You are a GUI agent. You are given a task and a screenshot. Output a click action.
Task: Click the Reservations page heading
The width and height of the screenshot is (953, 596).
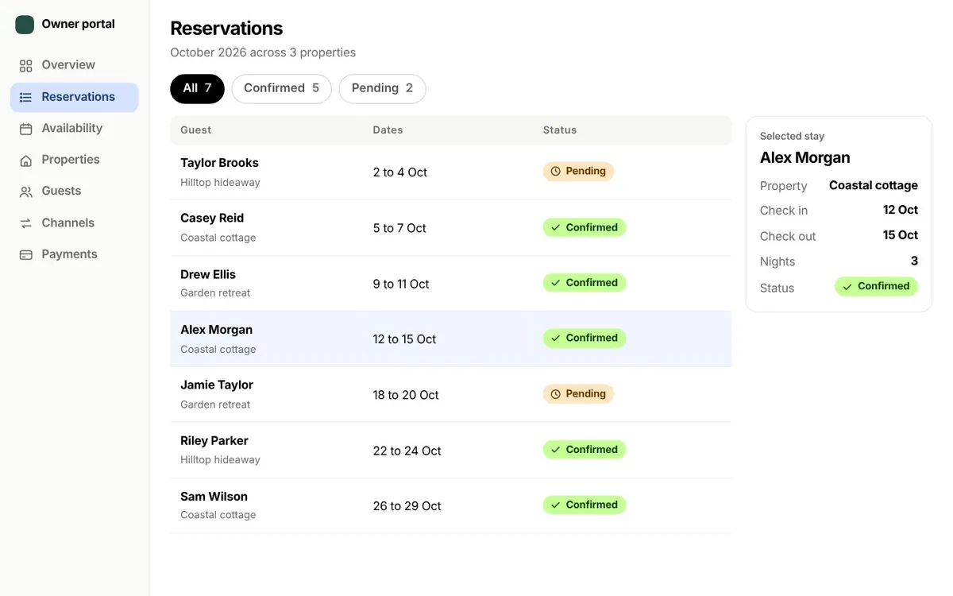(x=226, y=28)
